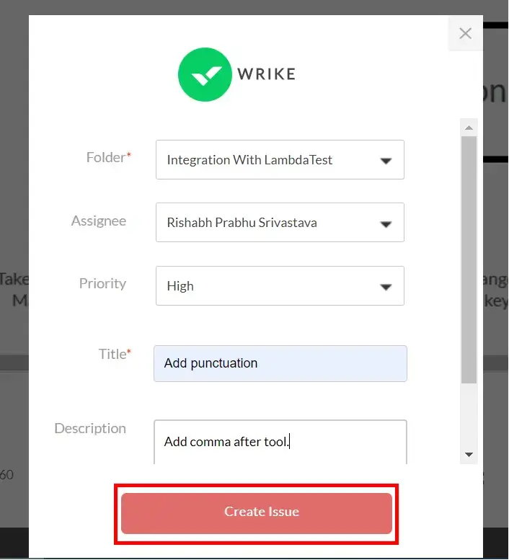The image size is (509, 560).
Task: Click the Title field label
Action: (114, 354)
